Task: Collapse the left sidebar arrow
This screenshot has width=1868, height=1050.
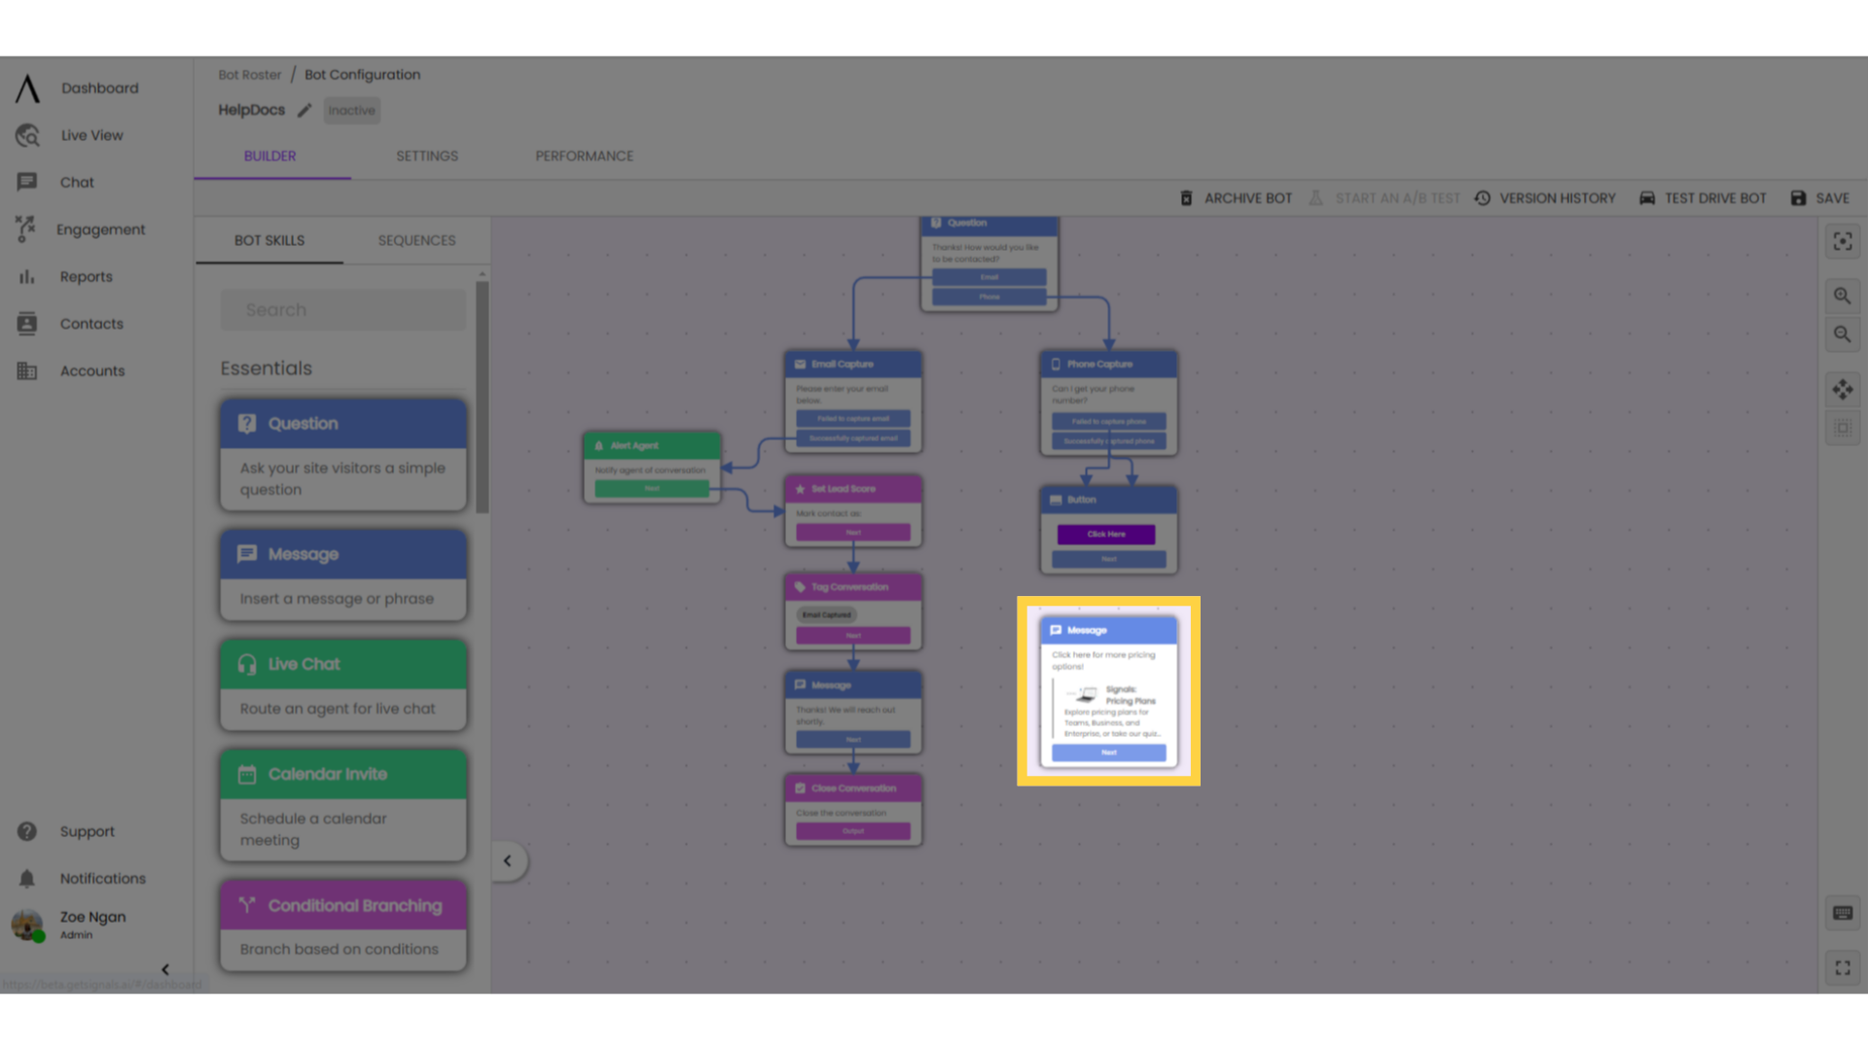Action: 164,968
